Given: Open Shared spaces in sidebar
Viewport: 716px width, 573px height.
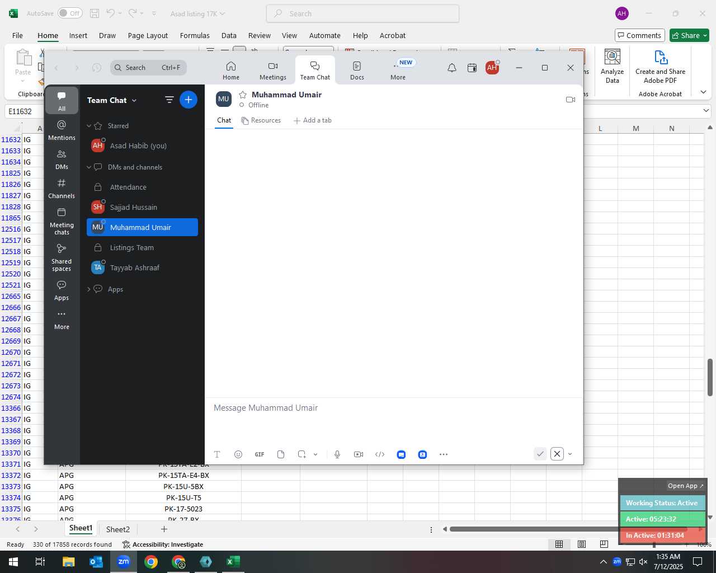Looking at the screenshot, I should [62, 257].
